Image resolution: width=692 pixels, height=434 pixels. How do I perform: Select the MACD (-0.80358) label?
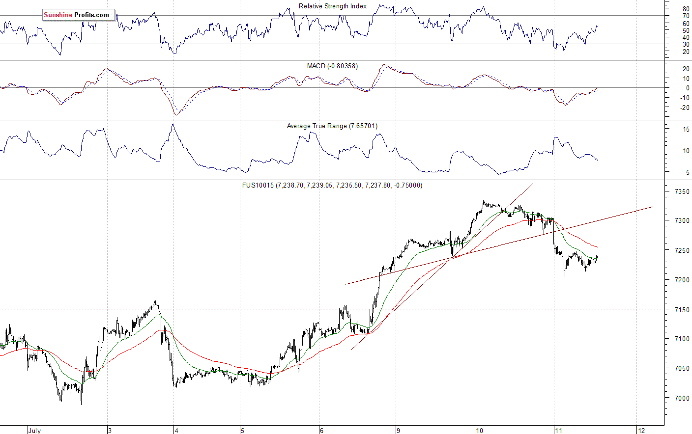(332, 66)
